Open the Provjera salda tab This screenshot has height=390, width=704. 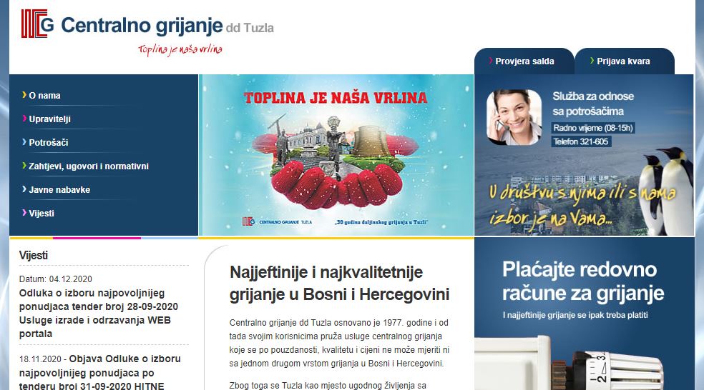click(524, 61)
